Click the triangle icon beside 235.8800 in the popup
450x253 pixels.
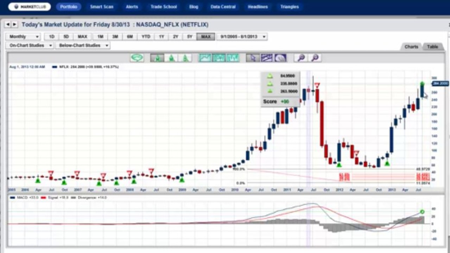click(270, 84)
